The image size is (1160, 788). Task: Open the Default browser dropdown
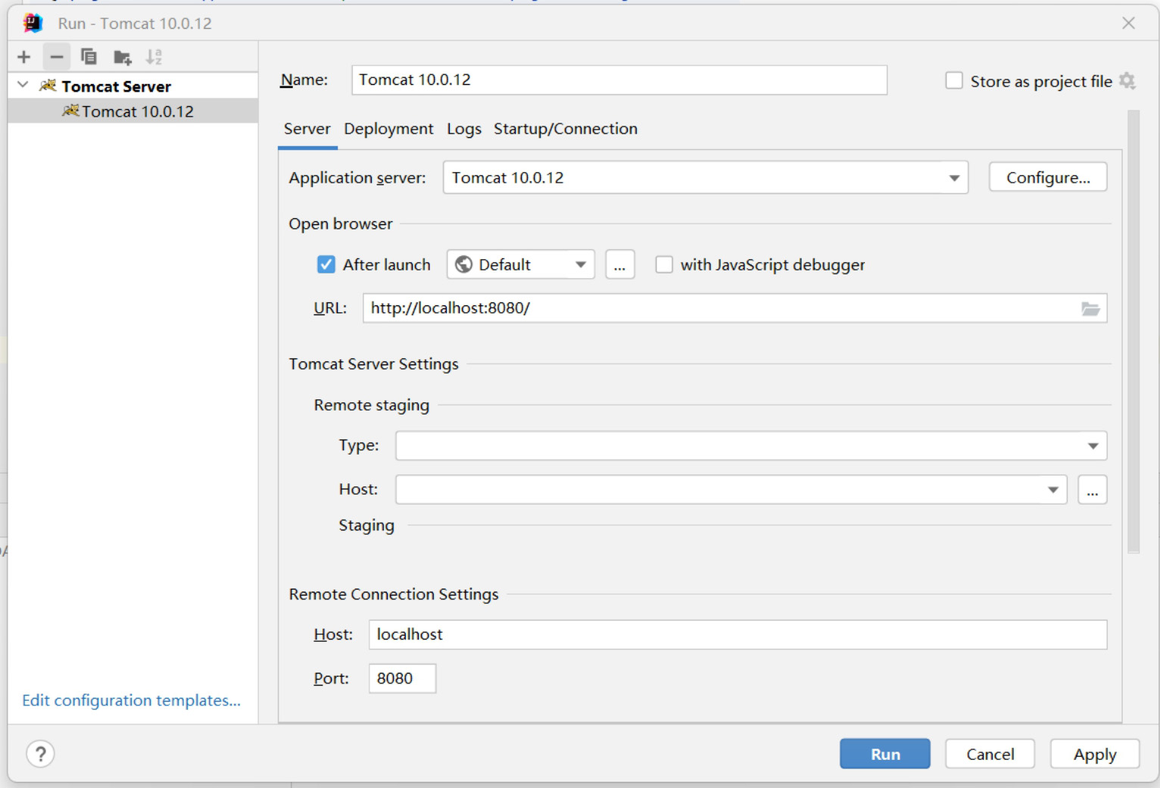click(581, 264)
